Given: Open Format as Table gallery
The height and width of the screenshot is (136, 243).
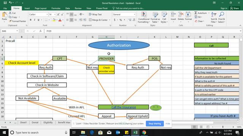Looking at the screenshot, I should 155,17.
